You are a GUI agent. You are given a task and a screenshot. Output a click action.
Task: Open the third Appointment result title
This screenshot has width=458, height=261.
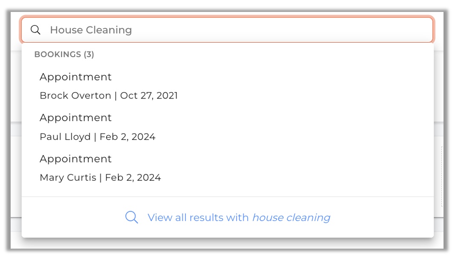75,159
